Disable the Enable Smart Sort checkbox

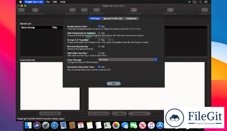click(x=99, y=27)
